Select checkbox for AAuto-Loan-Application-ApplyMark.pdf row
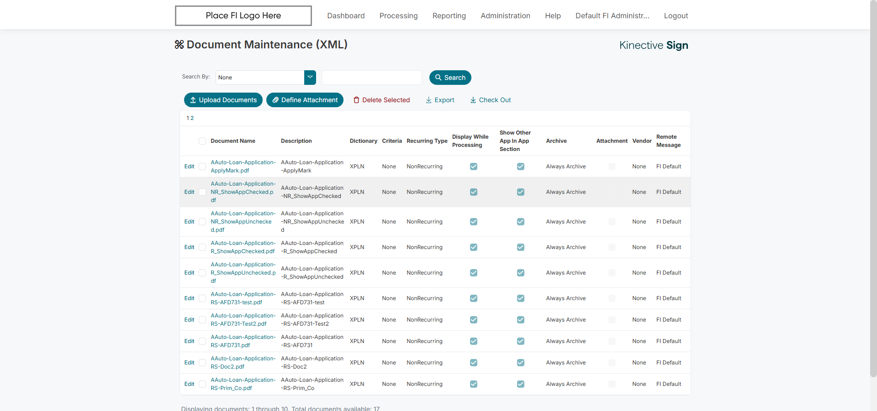Viewport: 877px width, 411px height. (202, 166)
